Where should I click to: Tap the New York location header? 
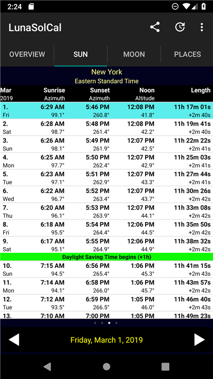(106, 72)
